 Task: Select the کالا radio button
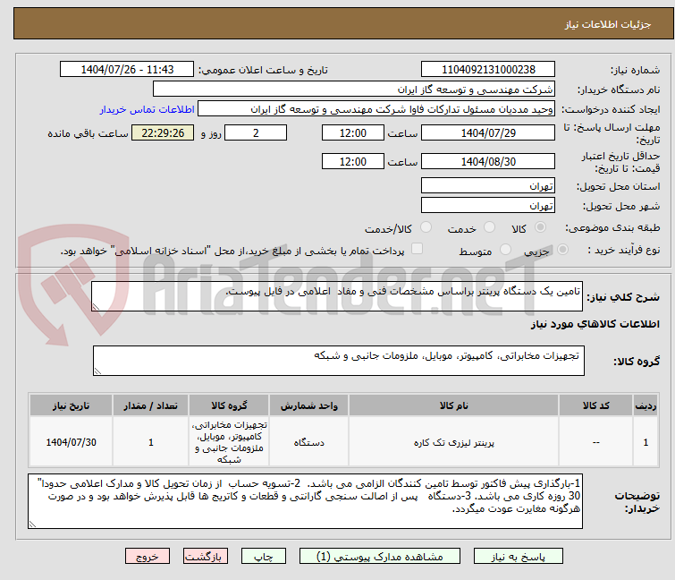click(x=540, y=228)
